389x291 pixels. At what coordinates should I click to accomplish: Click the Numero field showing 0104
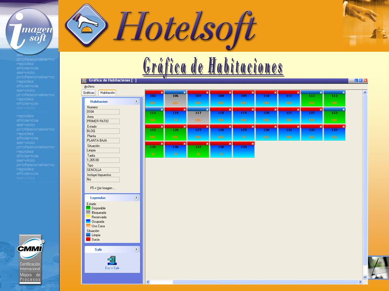click(103, 112)
